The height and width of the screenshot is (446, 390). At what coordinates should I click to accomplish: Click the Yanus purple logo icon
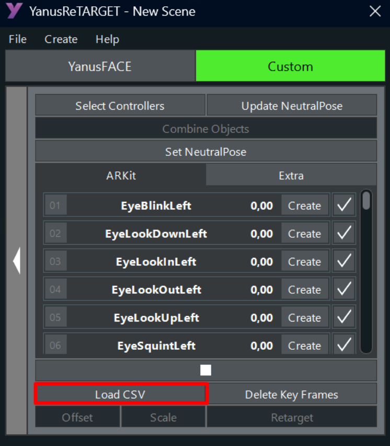pyautogui.click(x=14, y=11)
